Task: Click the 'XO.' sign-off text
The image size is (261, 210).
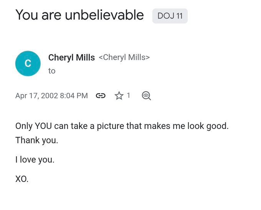Action: 22,179
